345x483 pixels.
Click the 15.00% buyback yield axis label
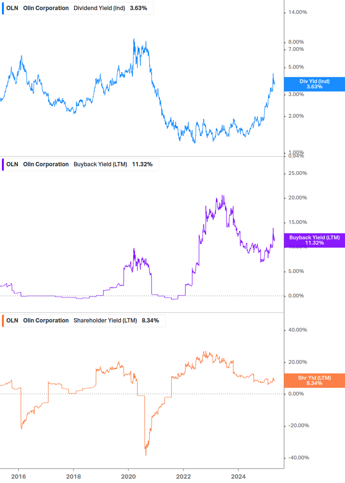[x=297, y=222]
